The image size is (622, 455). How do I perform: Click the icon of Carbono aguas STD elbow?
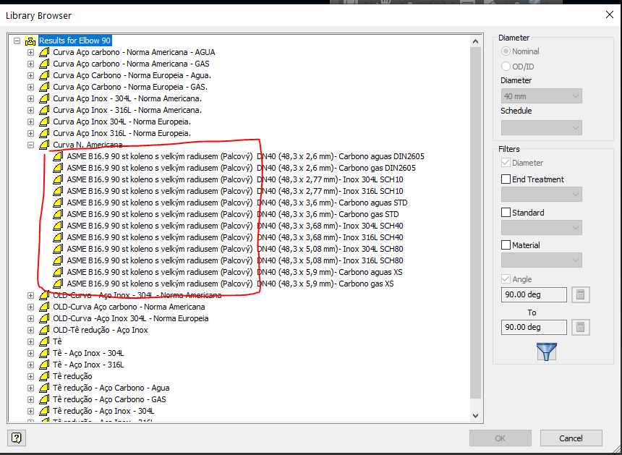(58, 203)
